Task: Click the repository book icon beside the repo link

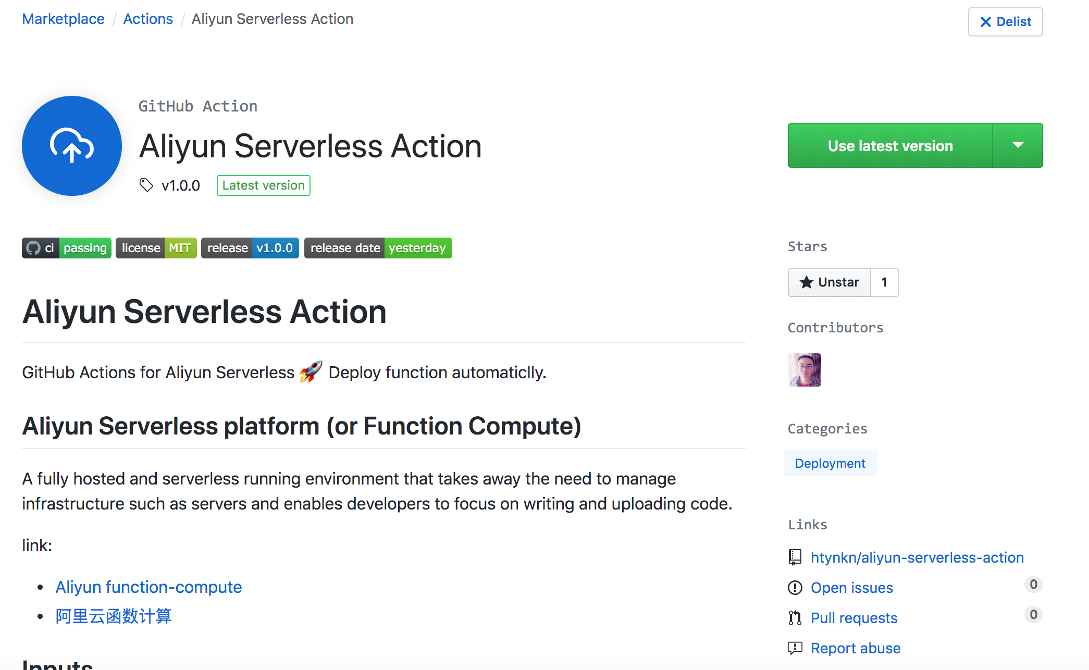Action: point(795,557)
